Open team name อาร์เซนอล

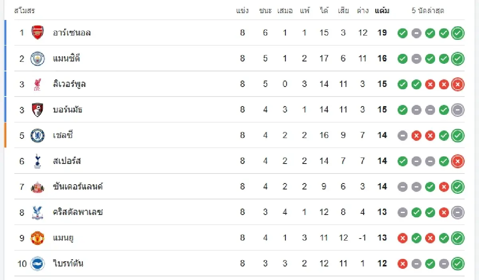tap(72, 33)
